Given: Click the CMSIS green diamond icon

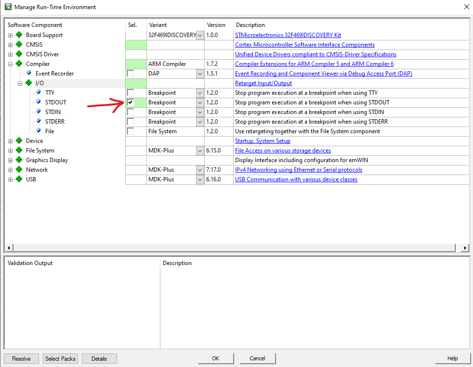Looking at the screenshot, I should point(19,44).
